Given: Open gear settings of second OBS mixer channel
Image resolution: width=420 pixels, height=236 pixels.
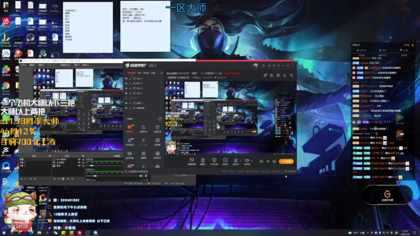Looking at the screenshot, I should pos(146,176).
